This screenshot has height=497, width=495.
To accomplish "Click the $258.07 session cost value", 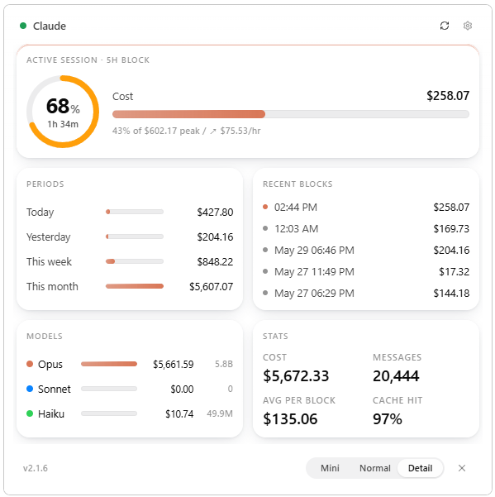I will [448, 96].
